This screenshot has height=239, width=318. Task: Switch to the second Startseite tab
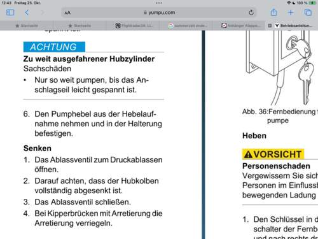coord(79,25)
